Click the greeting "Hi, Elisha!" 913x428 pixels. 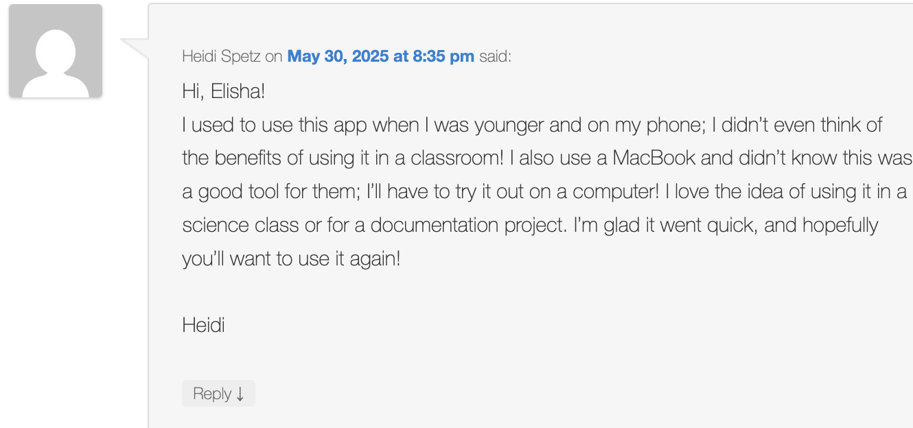click(x=223, y=91)
